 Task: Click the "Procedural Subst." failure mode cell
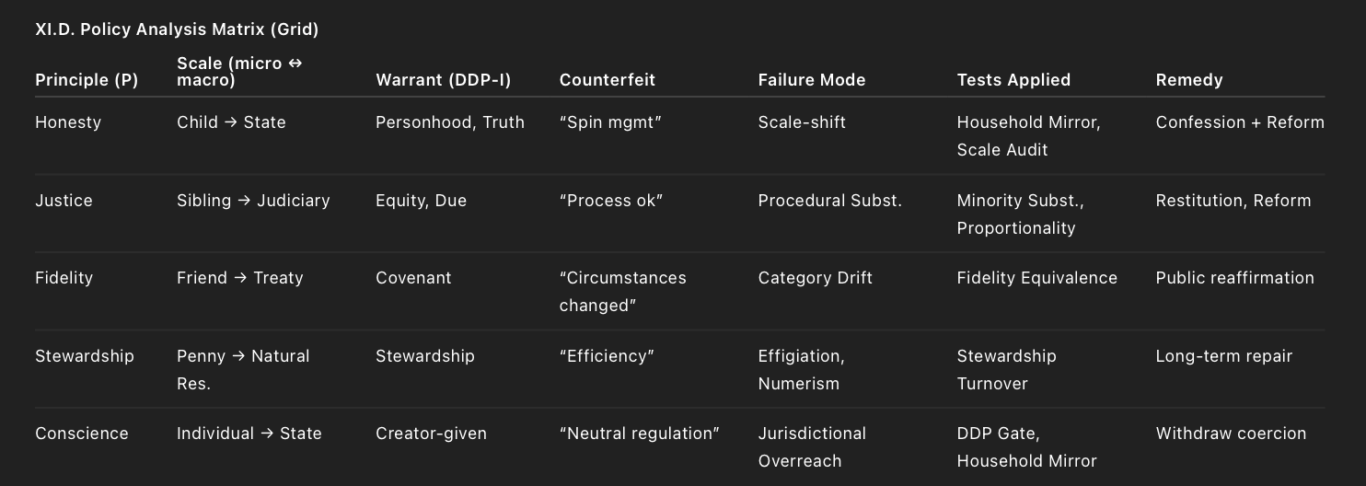click(x=829, y=201)
